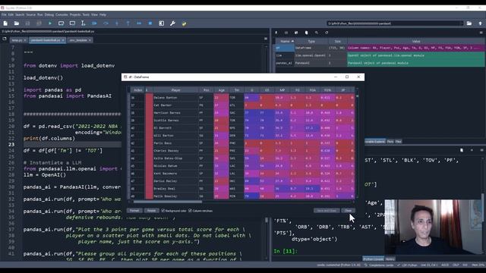Save all files using the toolbar icon
This screenshot has height=273, width=486.
click(x=39, y=24)
